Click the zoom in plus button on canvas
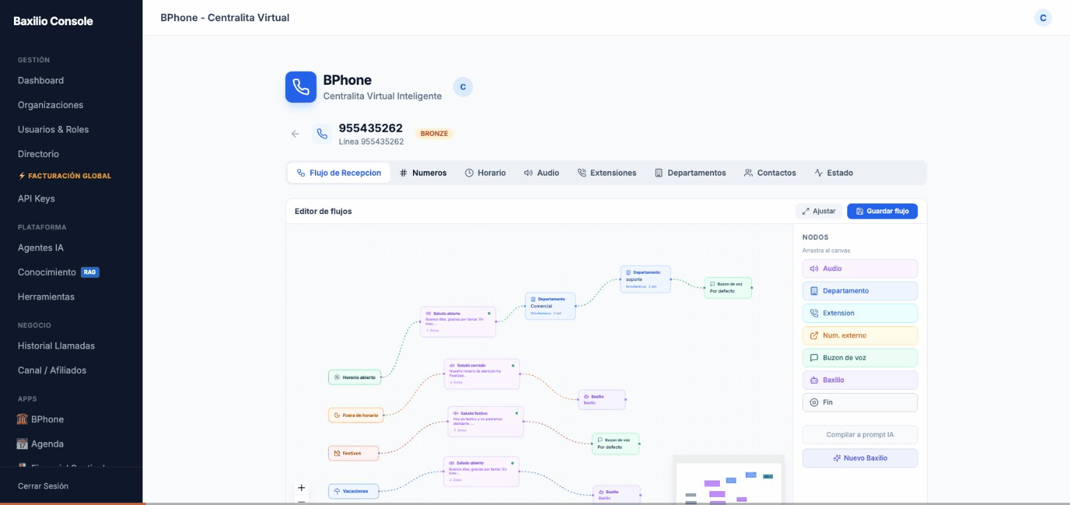The height and width of the screenshot is (505, 1070). click(x=302, y=488)
